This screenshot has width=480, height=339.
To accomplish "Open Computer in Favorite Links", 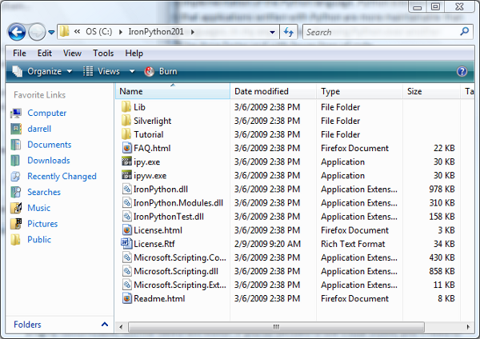I will [x=47, y=113].
